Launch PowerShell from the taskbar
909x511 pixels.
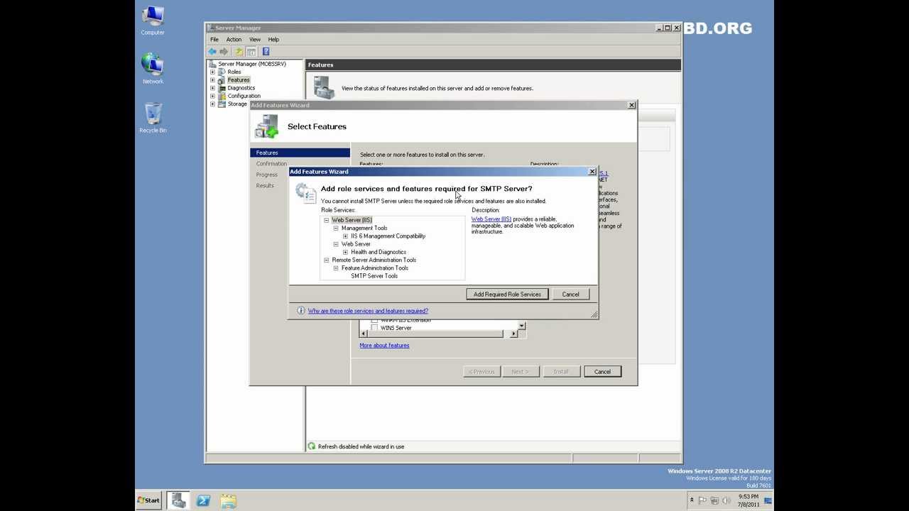click(203, 500)
